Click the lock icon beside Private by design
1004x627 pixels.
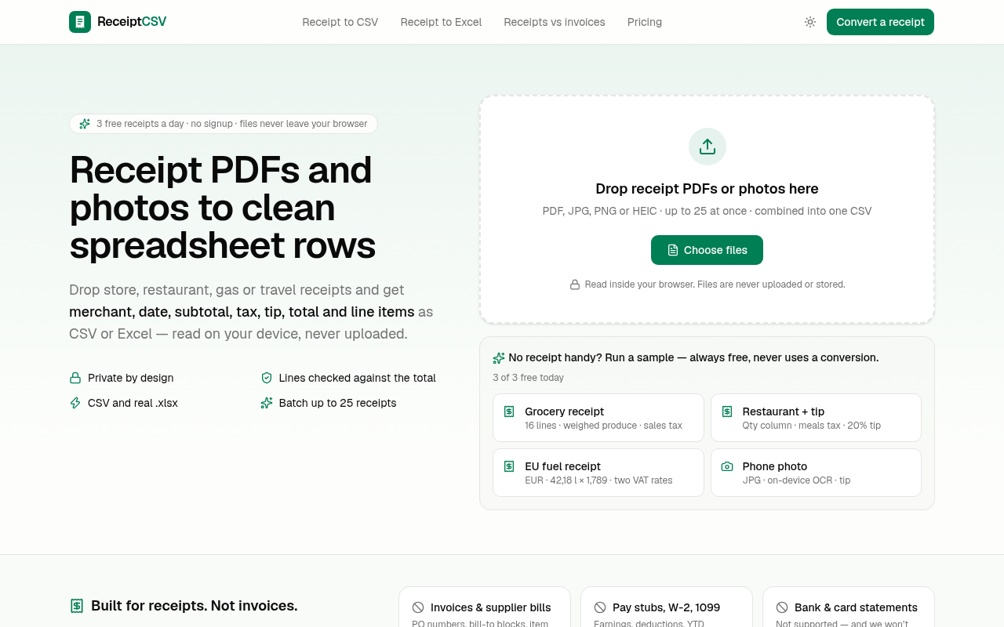[75, 378]
